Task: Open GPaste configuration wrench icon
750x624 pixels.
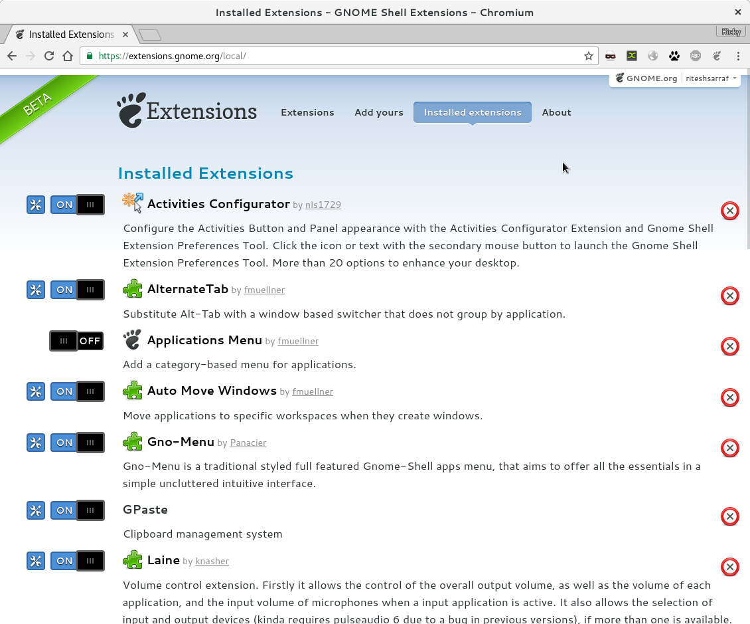Action: [36, 510]
